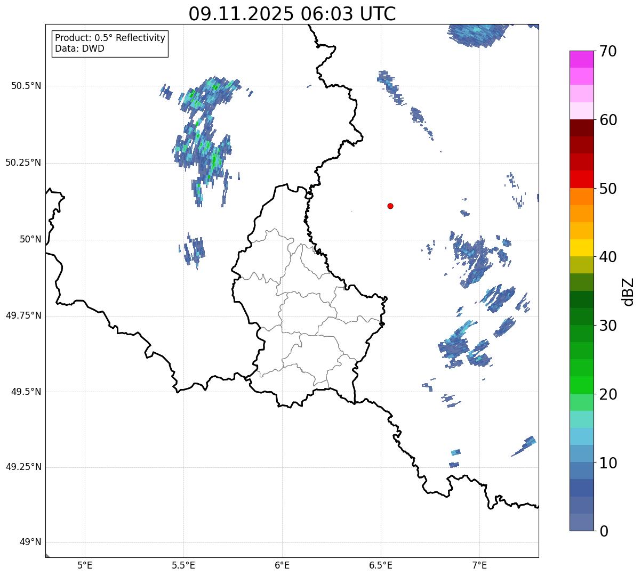Click the "Product: 0.5° Reflectivity" legend line
Image resolution: width=641 pixels, height=576 pixels.
coord(110,38)
